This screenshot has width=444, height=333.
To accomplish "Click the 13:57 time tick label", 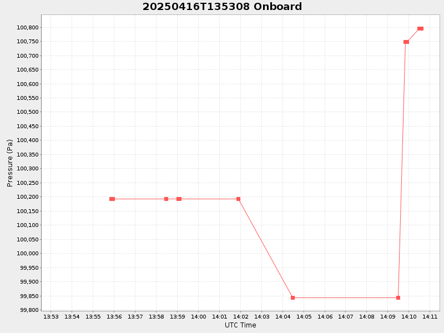I will [x=135, y=316].
